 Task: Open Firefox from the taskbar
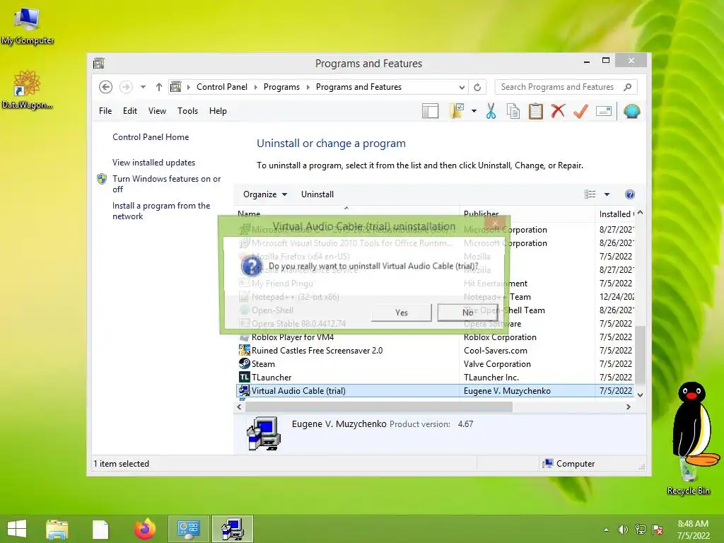(145, 529)
